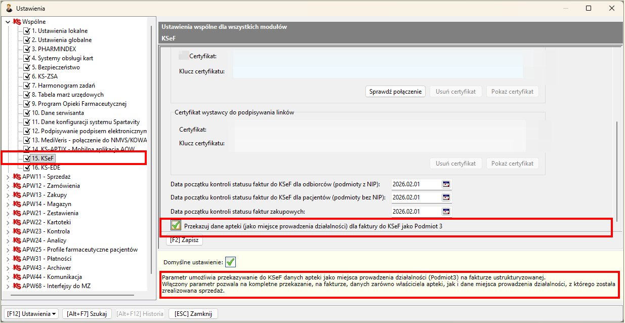This screenshot has height=323, width=625.
Task: Click the [Alt+F12] Historia button
Action: point(140,313)
